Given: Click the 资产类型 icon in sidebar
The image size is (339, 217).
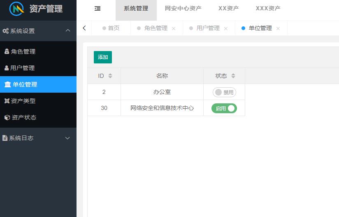Looking at the screenshot, I should tap(7, 101).
